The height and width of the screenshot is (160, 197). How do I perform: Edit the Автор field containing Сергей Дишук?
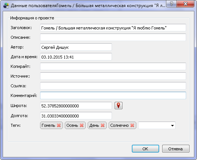76,47
